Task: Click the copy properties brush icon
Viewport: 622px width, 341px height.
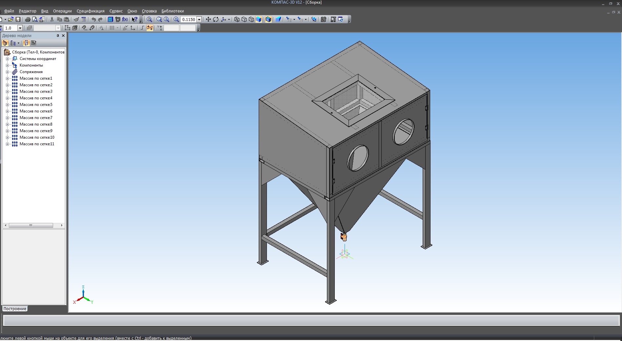Action: (x=76, y=19)
